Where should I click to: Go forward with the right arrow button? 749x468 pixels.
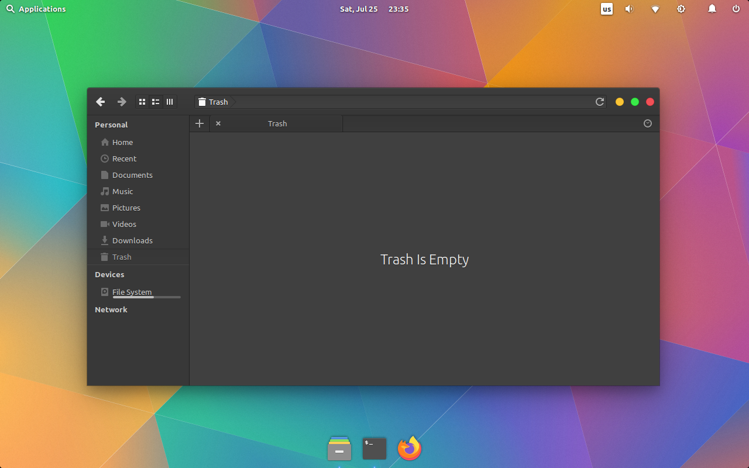click(x=122, y=102)
